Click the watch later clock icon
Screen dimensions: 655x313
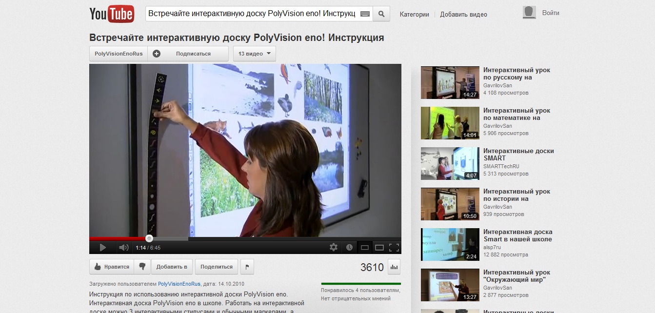click(x=349, y=247)
